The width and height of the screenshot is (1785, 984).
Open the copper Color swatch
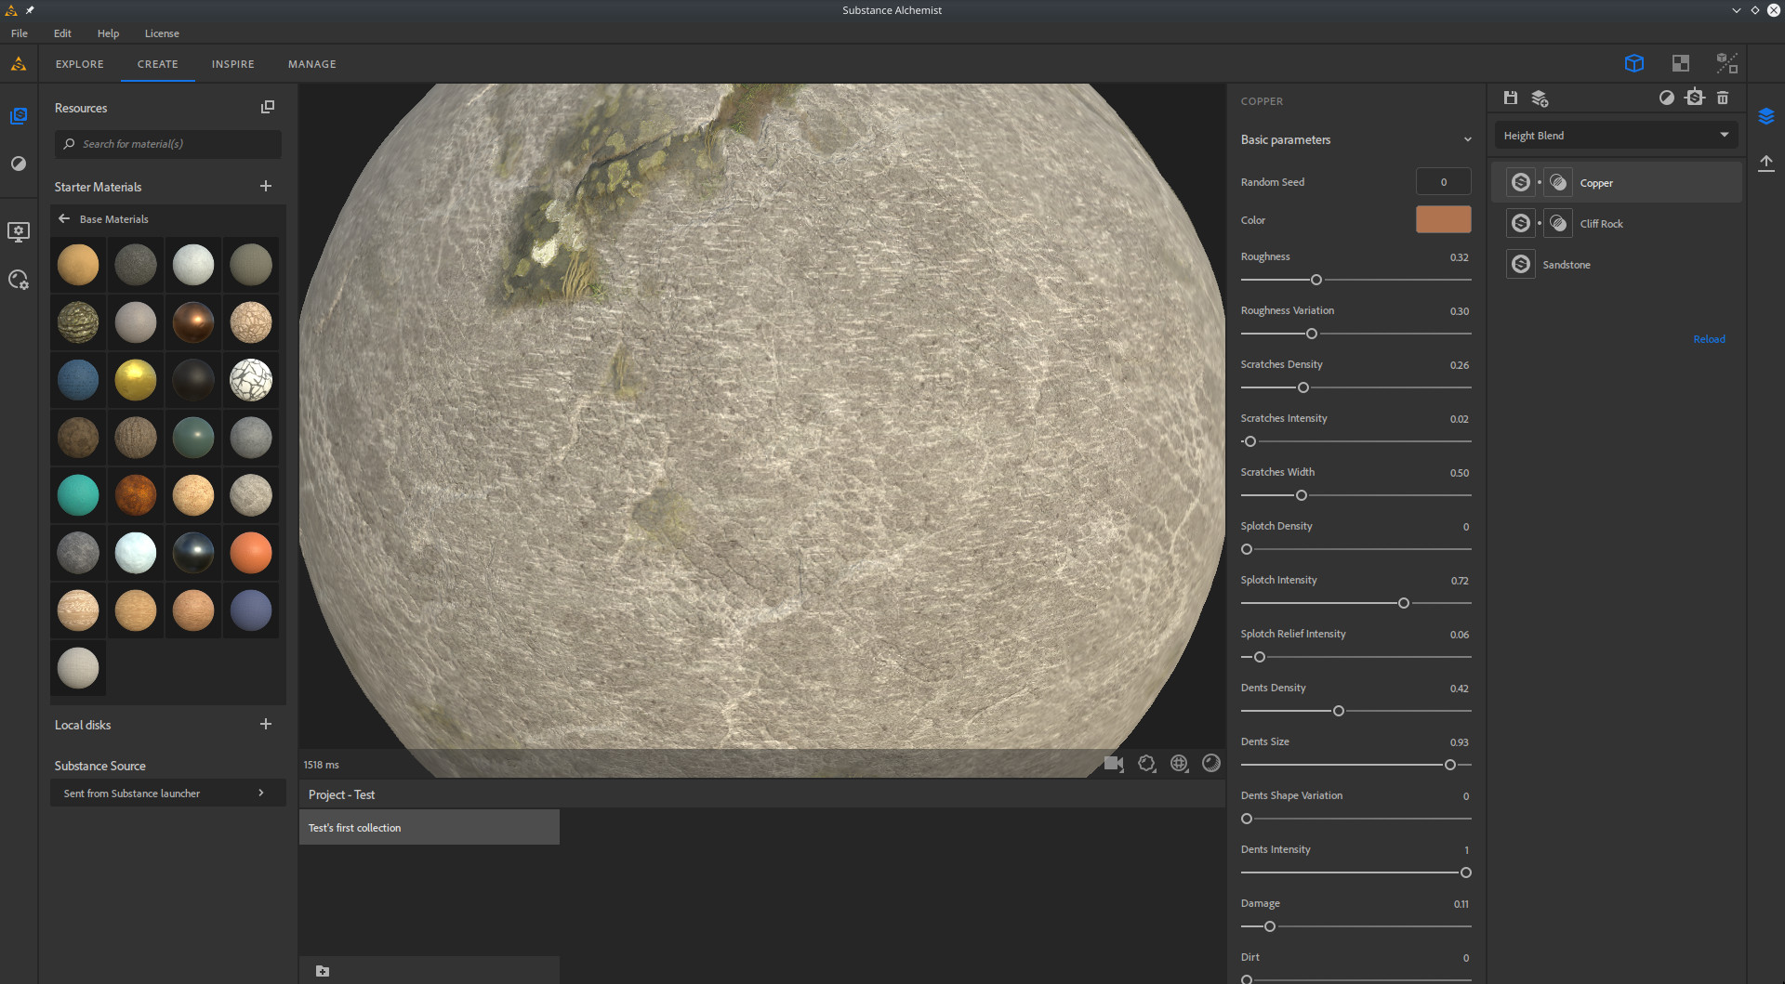[x=1443, y=219]
